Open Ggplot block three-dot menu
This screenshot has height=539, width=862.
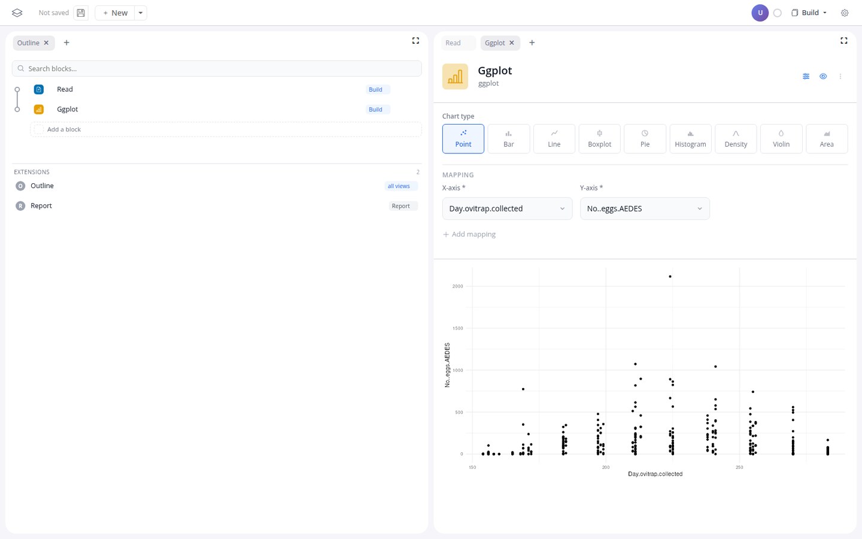click(x=840, y=76)
